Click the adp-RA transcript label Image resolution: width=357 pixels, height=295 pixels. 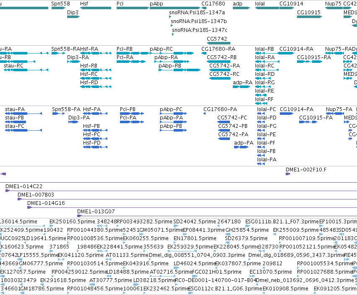(x=243, y=82)
